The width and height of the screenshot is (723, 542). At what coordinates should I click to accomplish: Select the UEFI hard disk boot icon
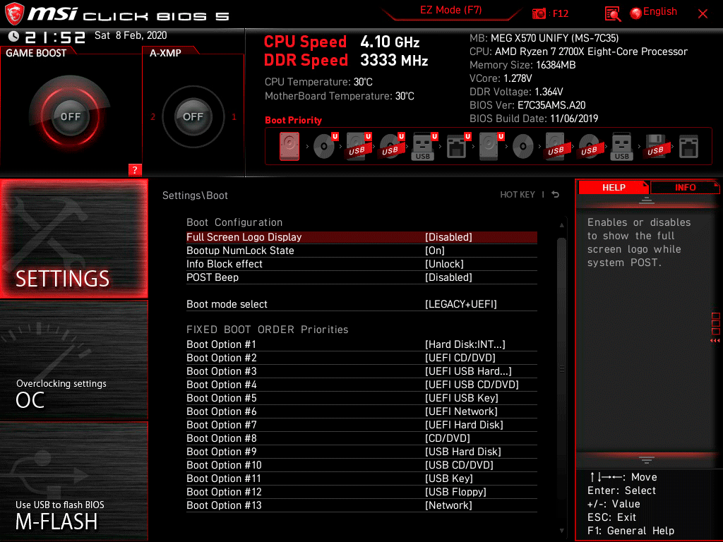pos(491,147)
